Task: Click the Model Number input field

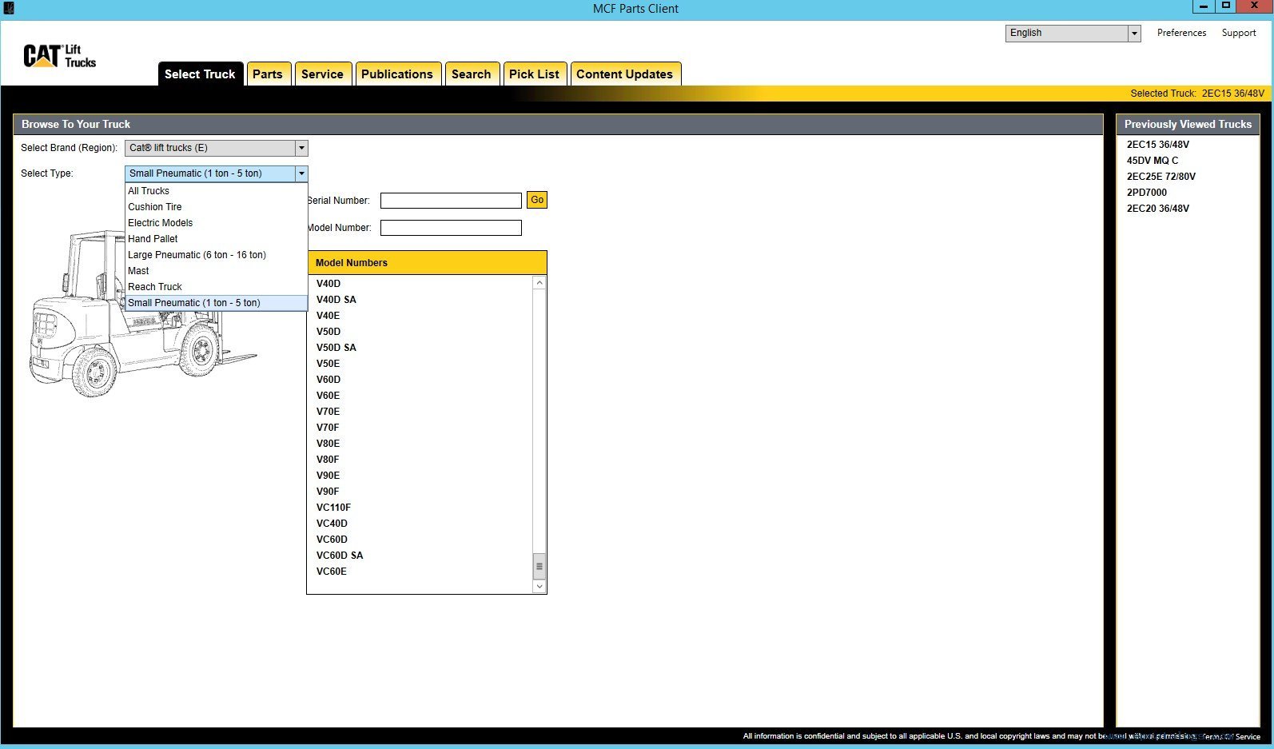Action: (451, 228)
